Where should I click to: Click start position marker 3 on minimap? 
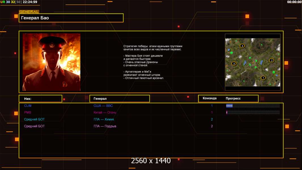coord(234,63)
